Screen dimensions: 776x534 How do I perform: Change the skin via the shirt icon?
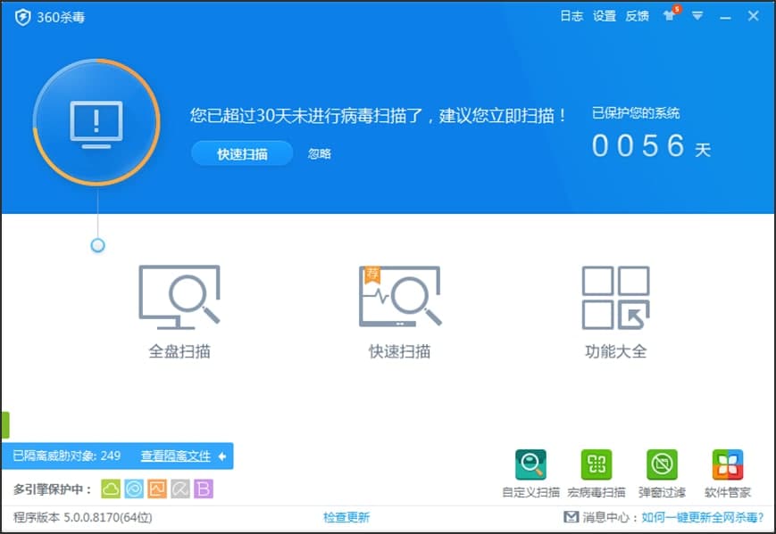click(x=668, y=16)
